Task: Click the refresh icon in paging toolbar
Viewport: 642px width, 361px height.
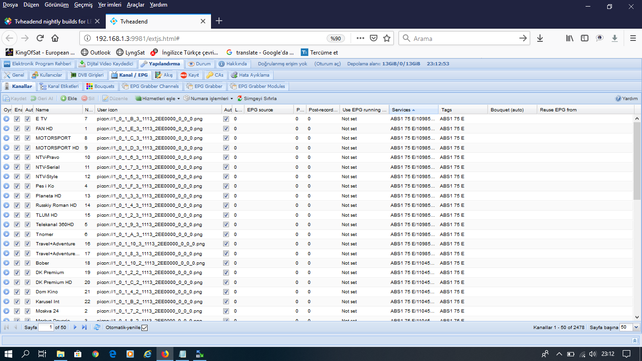Action: 97,327
